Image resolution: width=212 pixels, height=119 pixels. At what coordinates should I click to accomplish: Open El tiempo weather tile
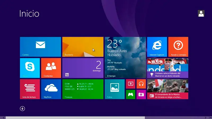pyautogui.click(x=125, y=57)
